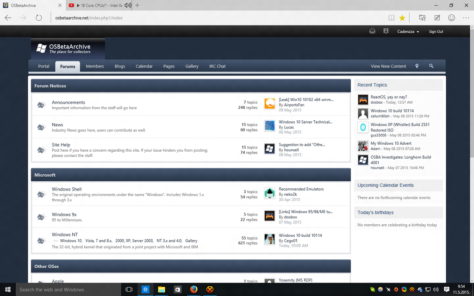474x296 pixels.
Task: Start making a web note
Action: 437,18
